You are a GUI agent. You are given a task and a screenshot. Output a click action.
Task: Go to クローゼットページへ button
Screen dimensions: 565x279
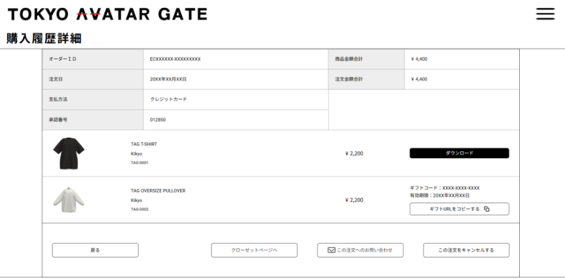point(254,250)
